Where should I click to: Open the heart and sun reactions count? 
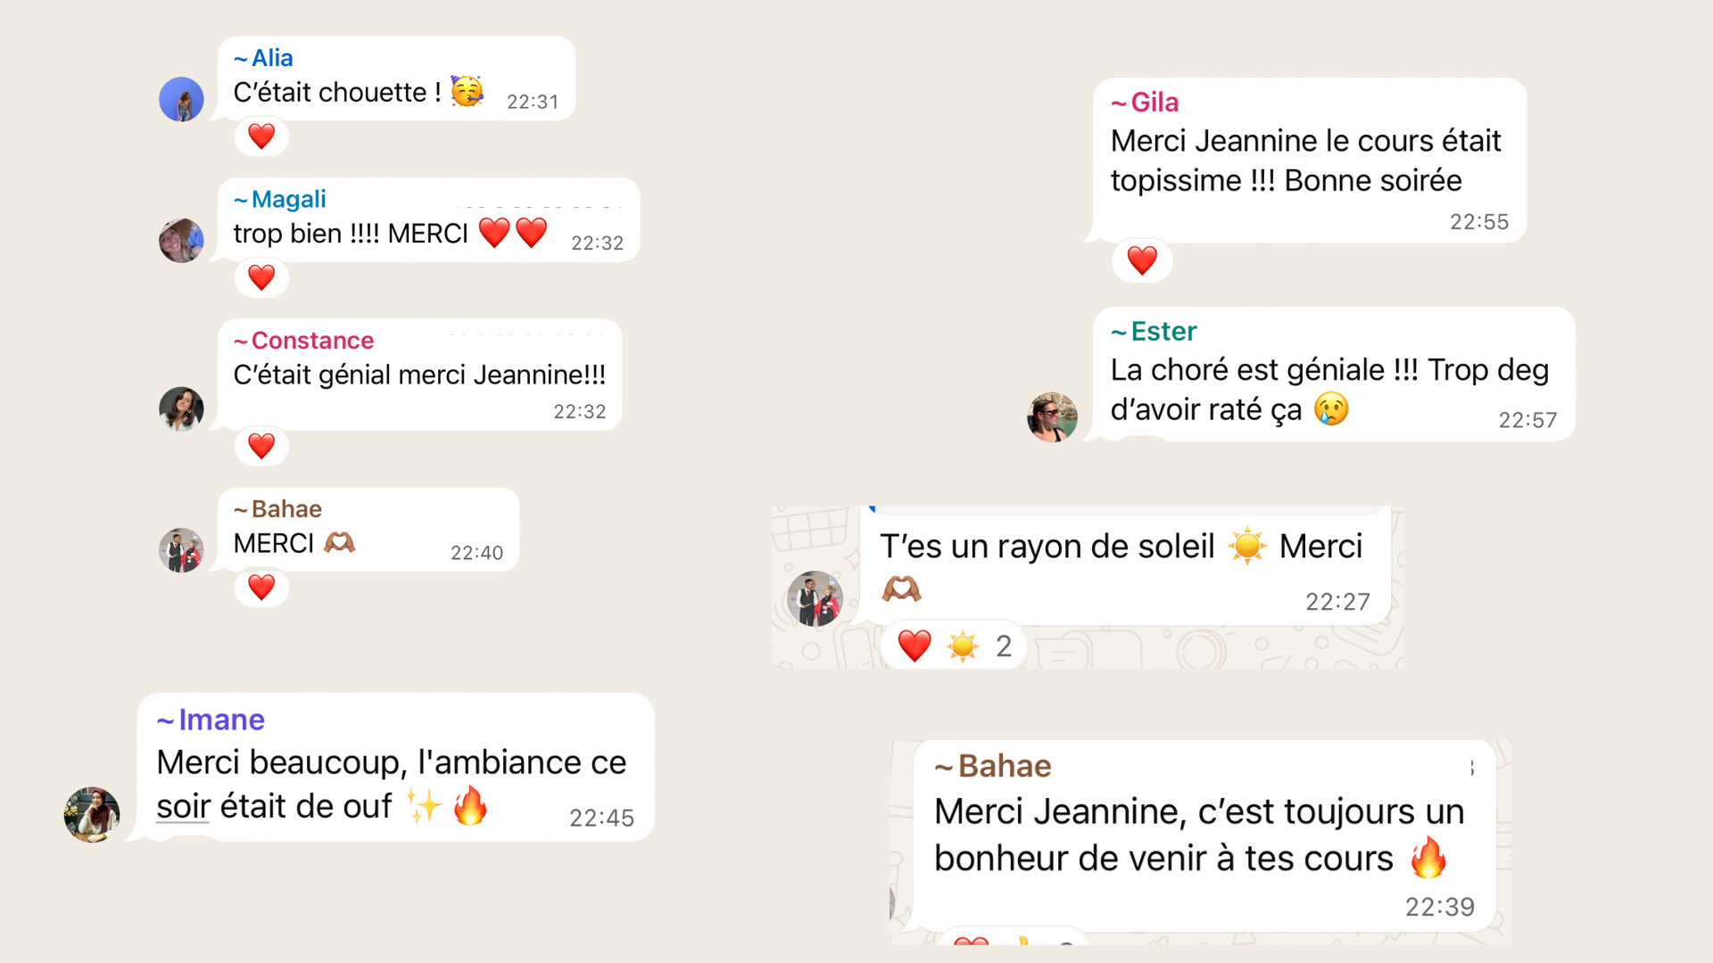(954, 646)
